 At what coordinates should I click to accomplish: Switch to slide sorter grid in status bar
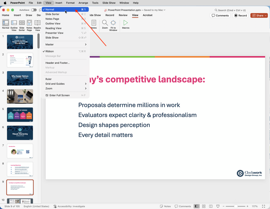(x=204, y=206)
